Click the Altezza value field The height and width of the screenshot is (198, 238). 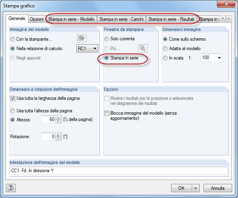click(x=48, y=119)
